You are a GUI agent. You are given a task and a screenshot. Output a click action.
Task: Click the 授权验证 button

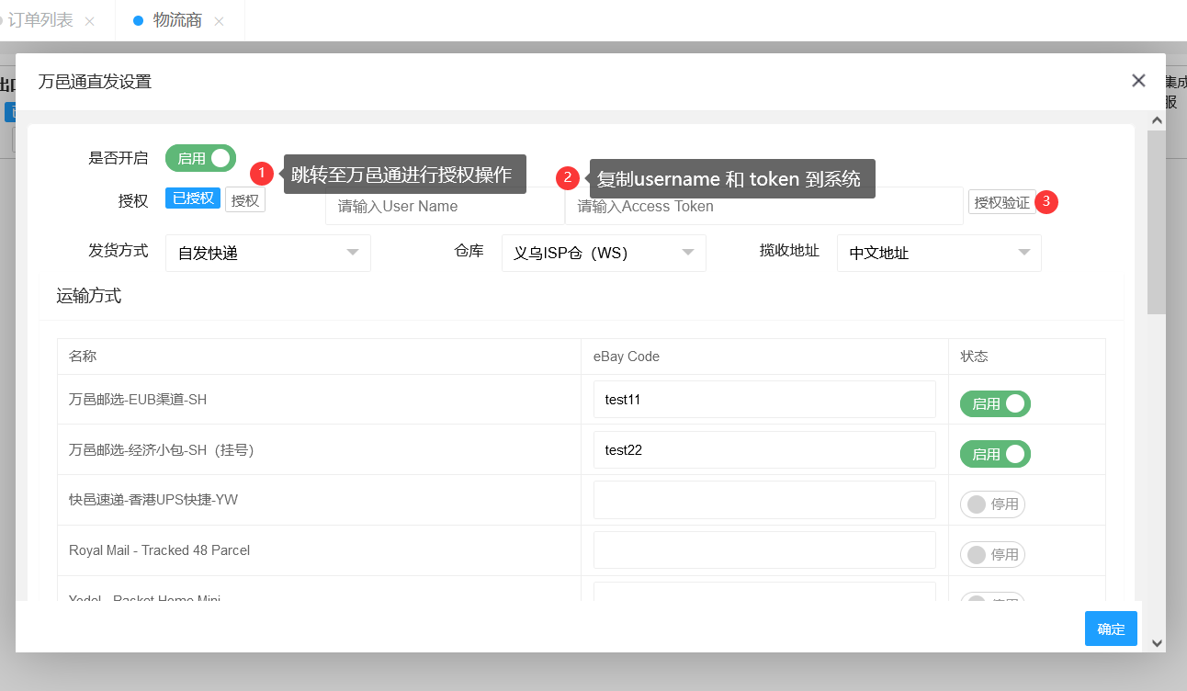coord(1001,202)
